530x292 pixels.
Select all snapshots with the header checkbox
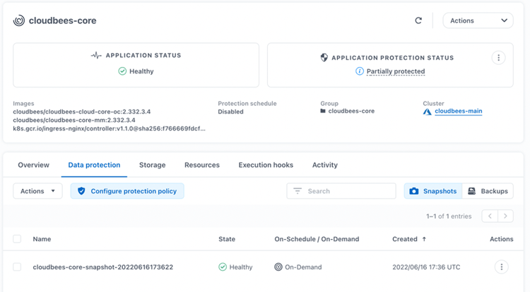point(17,239)
